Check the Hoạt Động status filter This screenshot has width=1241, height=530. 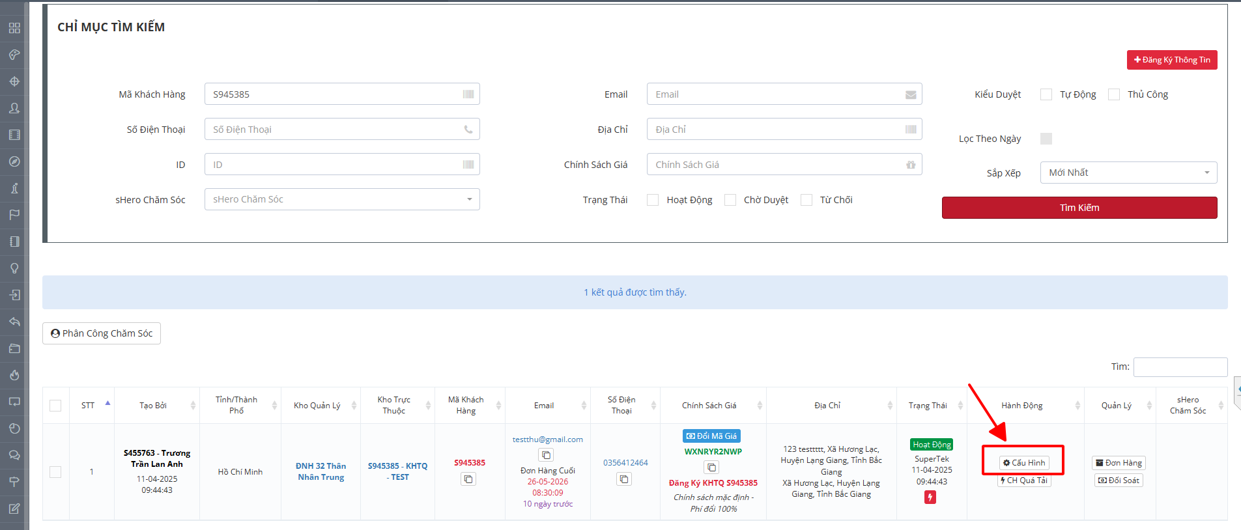pyautogui.click(x=653, y=200)
